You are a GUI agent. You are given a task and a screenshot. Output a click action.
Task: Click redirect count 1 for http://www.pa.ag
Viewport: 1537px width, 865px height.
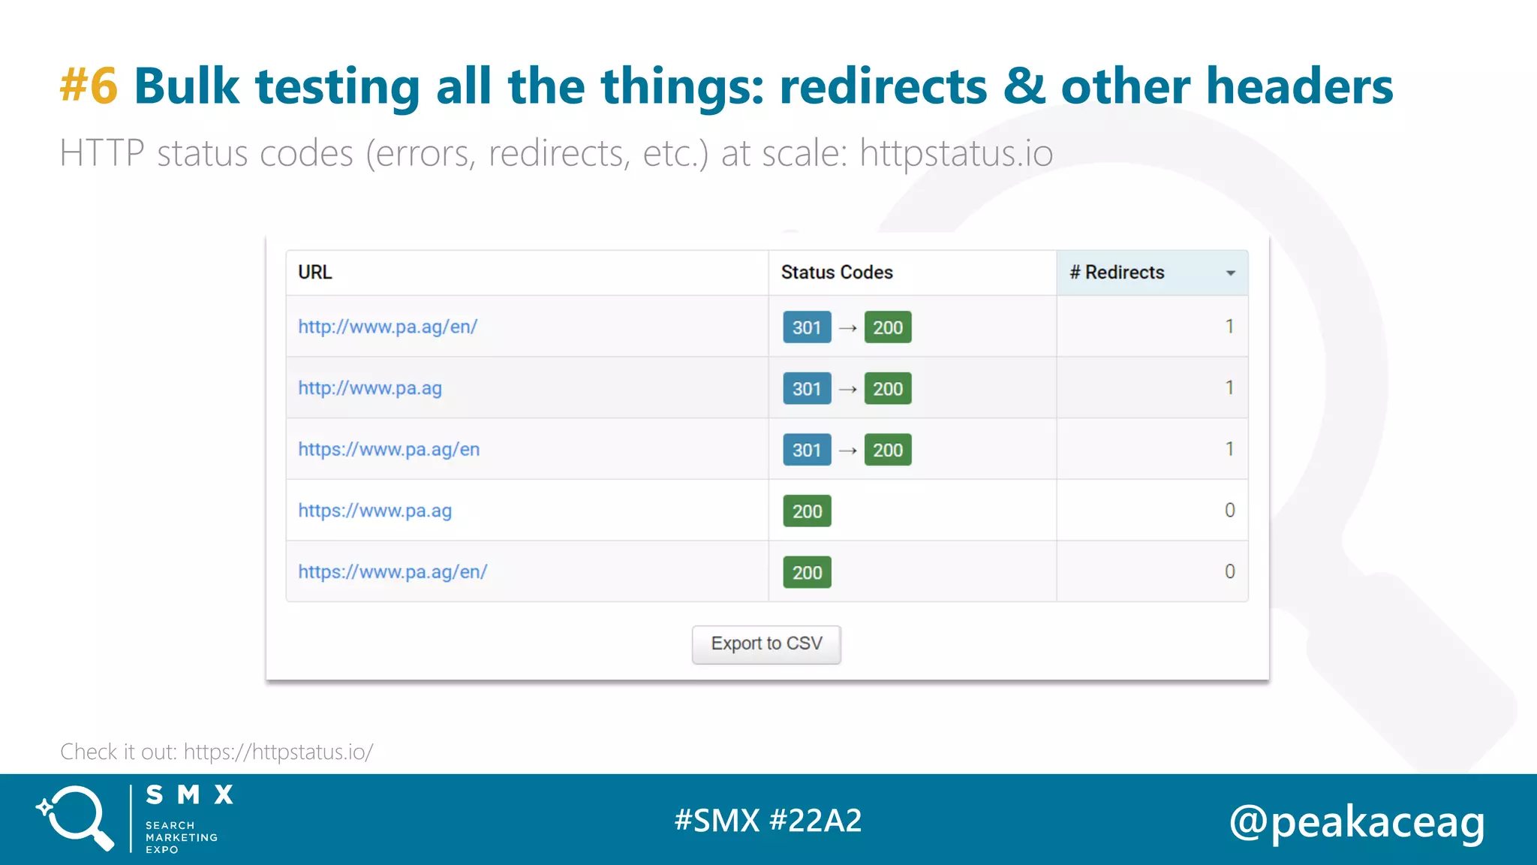coord(1229,387)
